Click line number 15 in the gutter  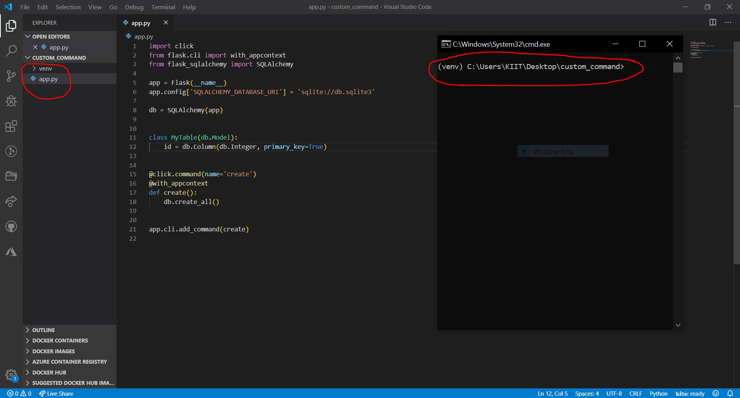pos(133,174)
